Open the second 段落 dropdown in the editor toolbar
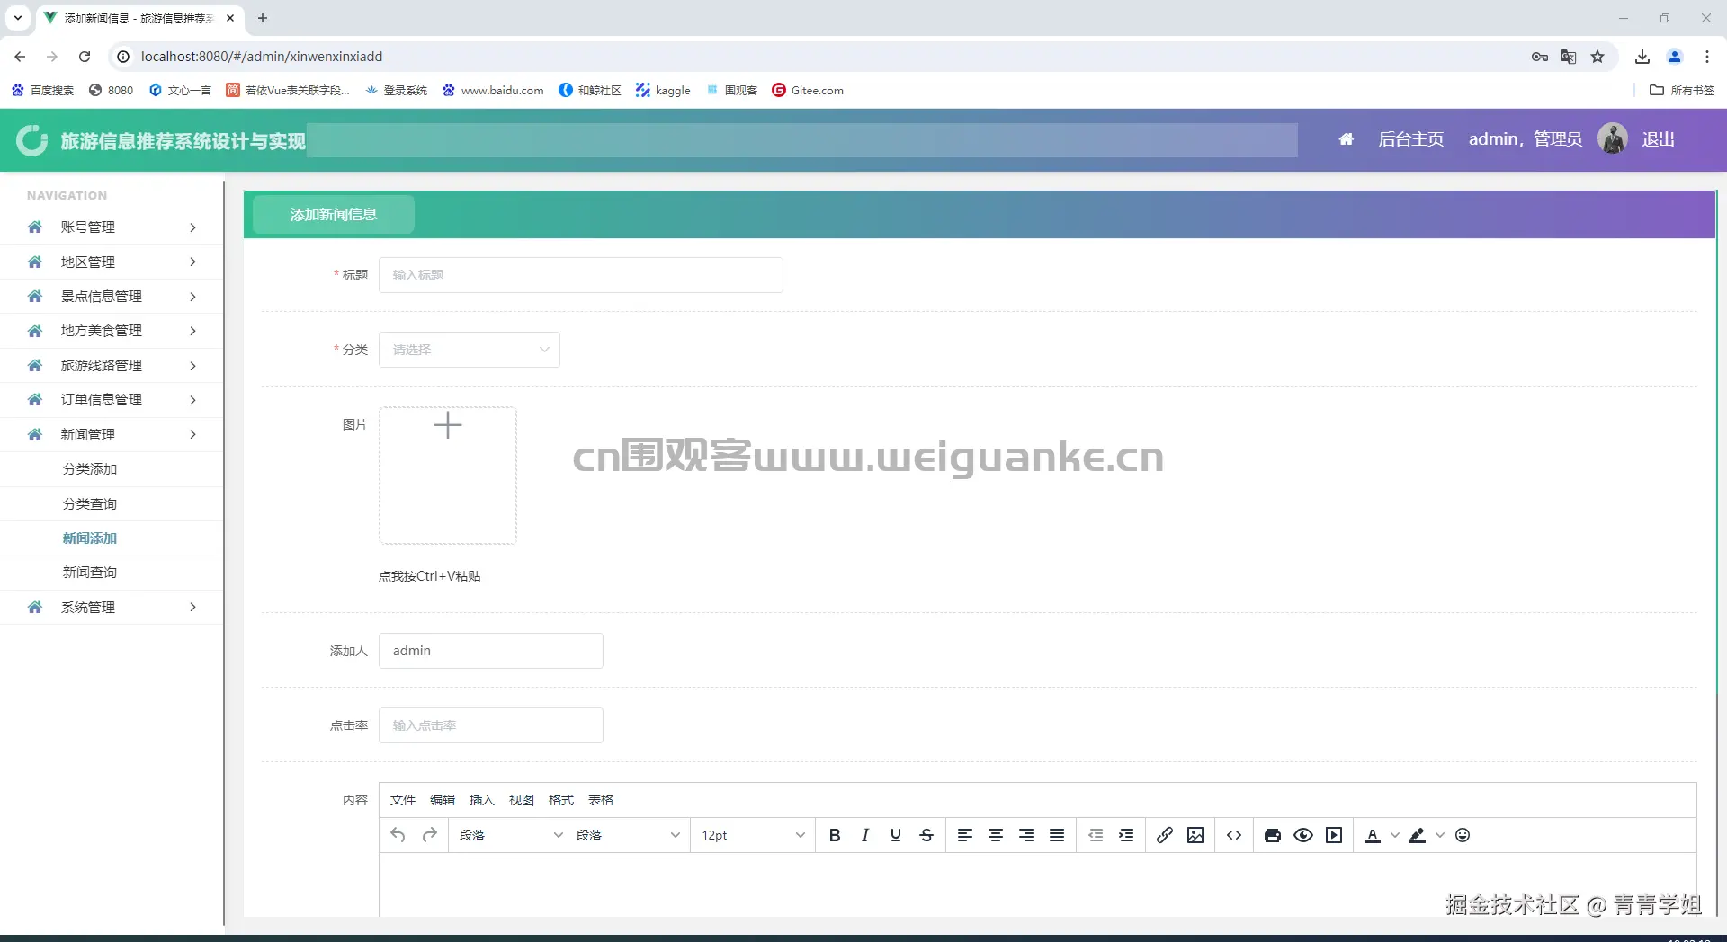The image size is (1727, 942). (628, 835)
